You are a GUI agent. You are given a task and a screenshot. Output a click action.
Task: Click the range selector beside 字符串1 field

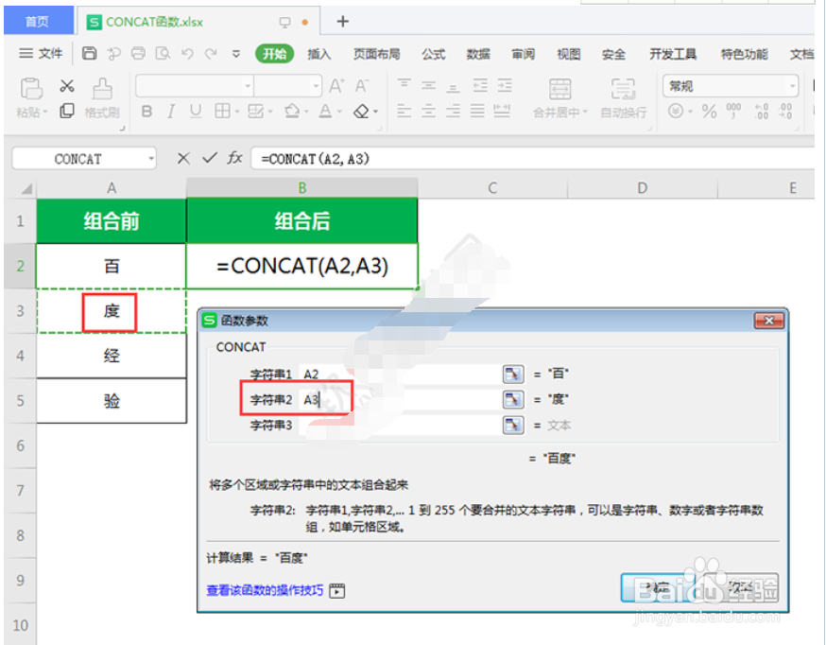pyautogui.click(x=511, y=374)
